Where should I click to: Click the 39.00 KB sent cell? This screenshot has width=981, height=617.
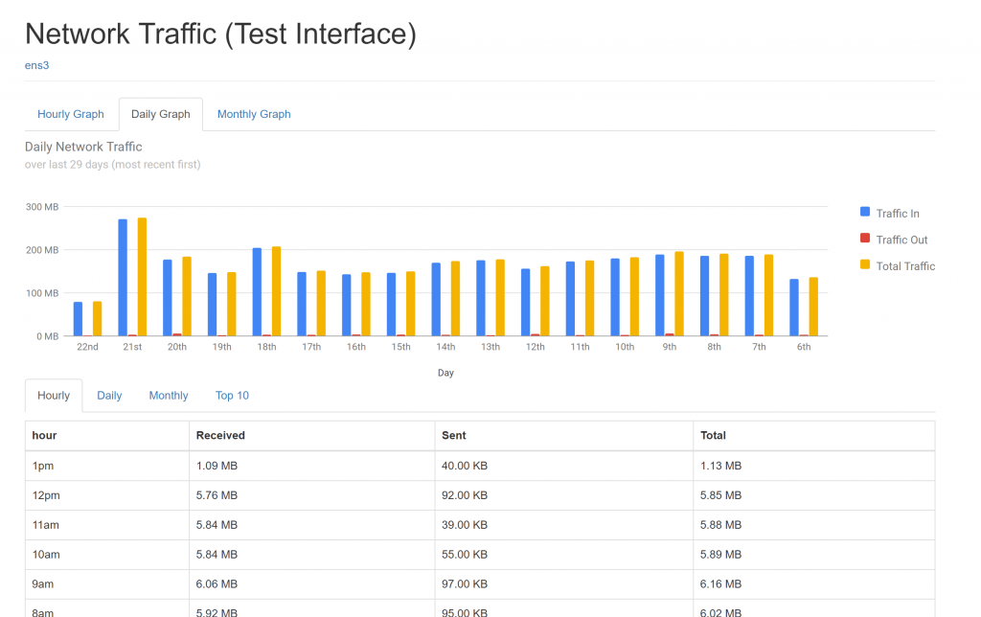click(564, 525)
